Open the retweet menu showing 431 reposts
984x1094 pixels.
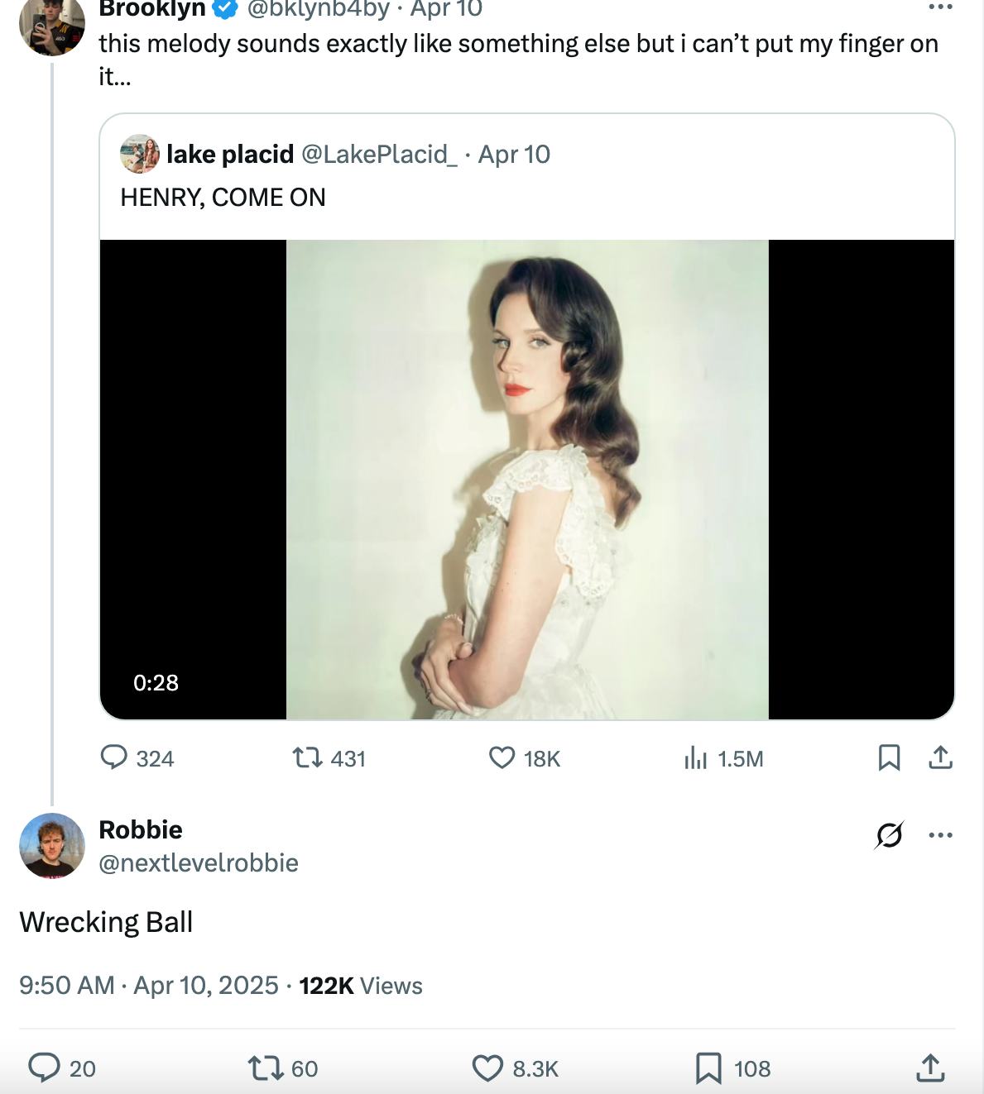pyautogui.click(x=313, y=758)
